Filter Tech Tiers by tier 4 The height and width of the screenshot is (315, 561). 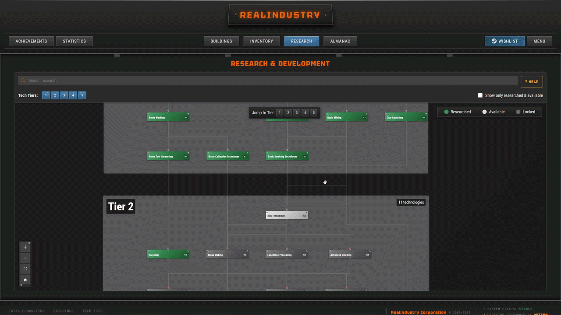(73, 95)
